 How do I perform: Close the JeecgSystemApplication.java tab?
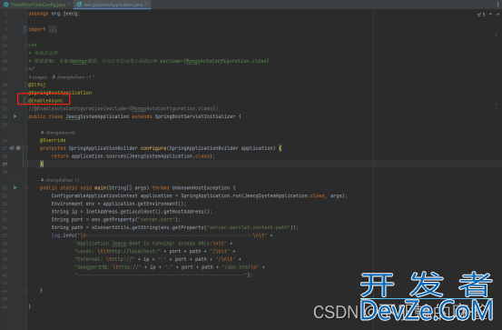[147, 5]
